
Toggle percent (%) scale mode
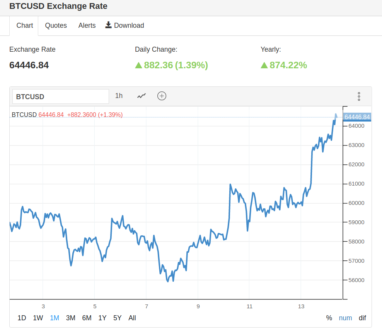click(x=329, y=318)
